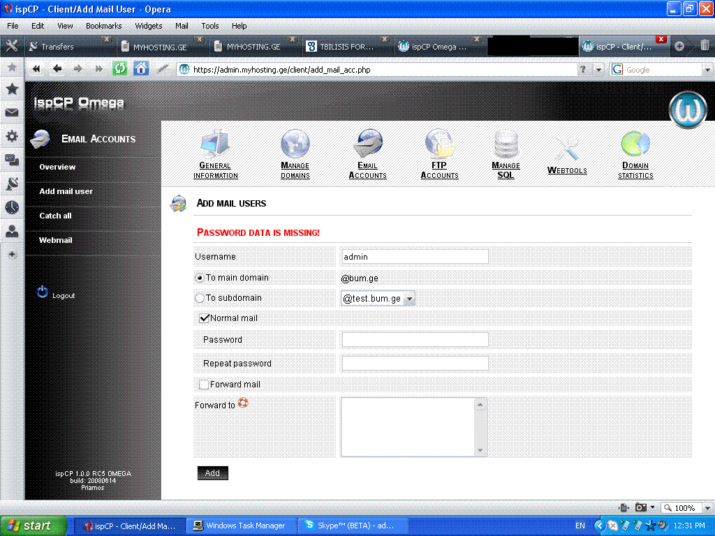715x536 pixels.
Task: Open Contacts person panel in sidebar
Action: [12, 231]
